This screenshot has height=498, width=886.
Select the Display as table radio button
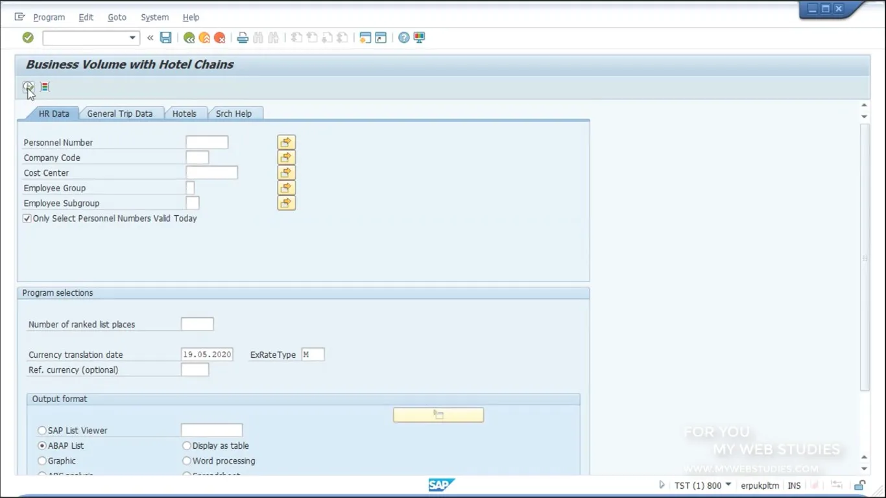point(187,445)
